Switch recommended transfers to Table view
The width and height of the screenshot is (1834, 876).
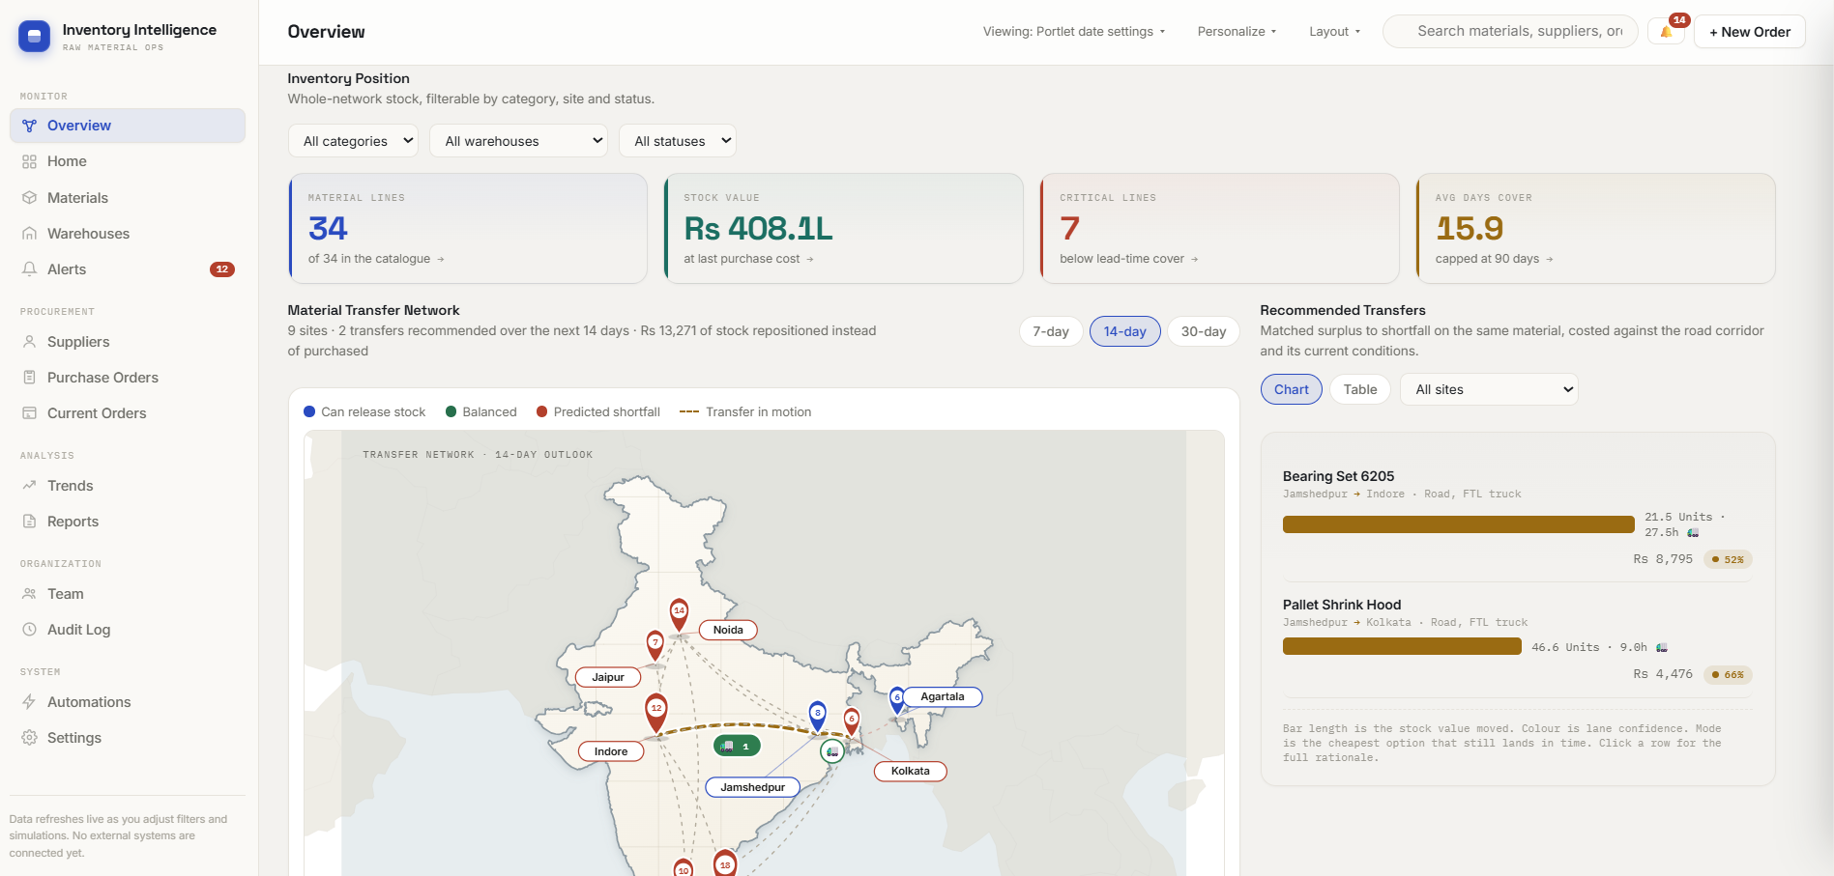pyautogui.click(x=1360, y=389)
